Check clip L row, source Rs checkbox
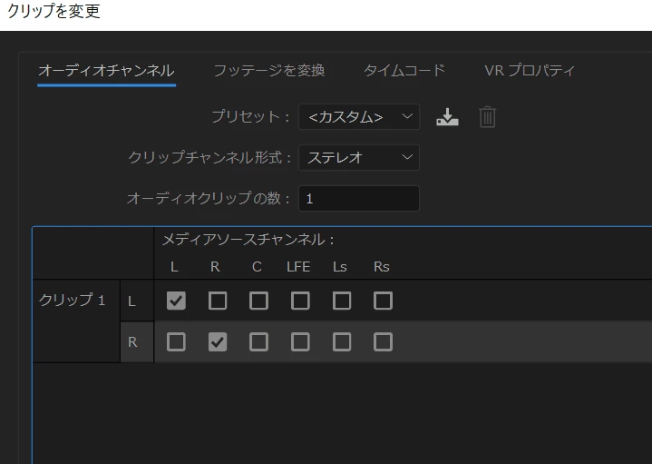This screenshot has height=464, width=652. (x=383, y=301)
